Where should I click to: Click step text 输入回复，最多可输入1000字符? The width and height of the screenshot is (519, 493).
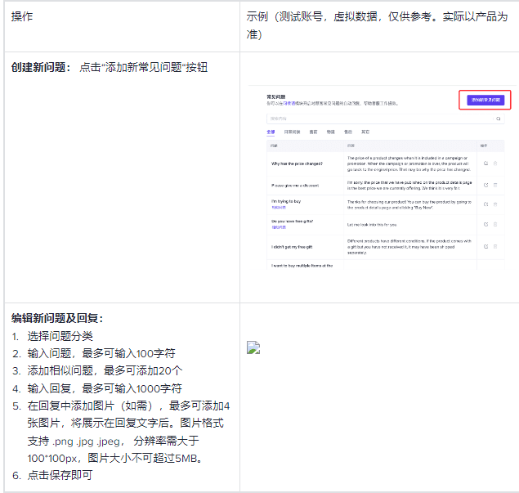tap(105, 388)
